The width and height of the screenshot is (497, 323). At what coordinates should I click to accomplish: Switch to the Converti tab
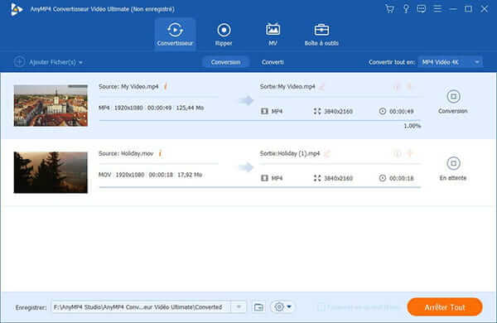273,62
